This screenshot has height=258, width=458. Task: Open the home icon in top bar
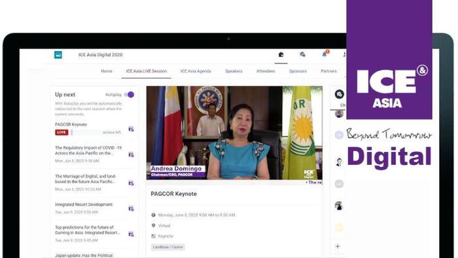click(281, 54)
